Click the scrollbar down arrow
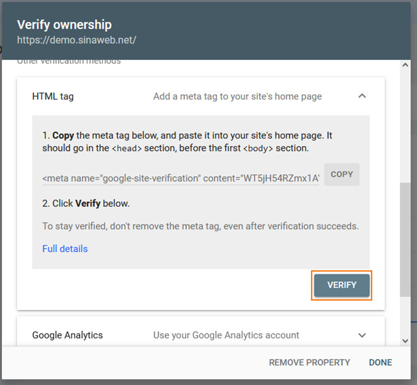This screenshot has width=417, height=385. [x=405, y=341]
